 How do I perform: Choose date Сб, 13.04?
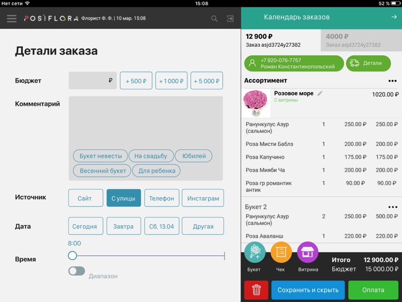pos(161,226)
